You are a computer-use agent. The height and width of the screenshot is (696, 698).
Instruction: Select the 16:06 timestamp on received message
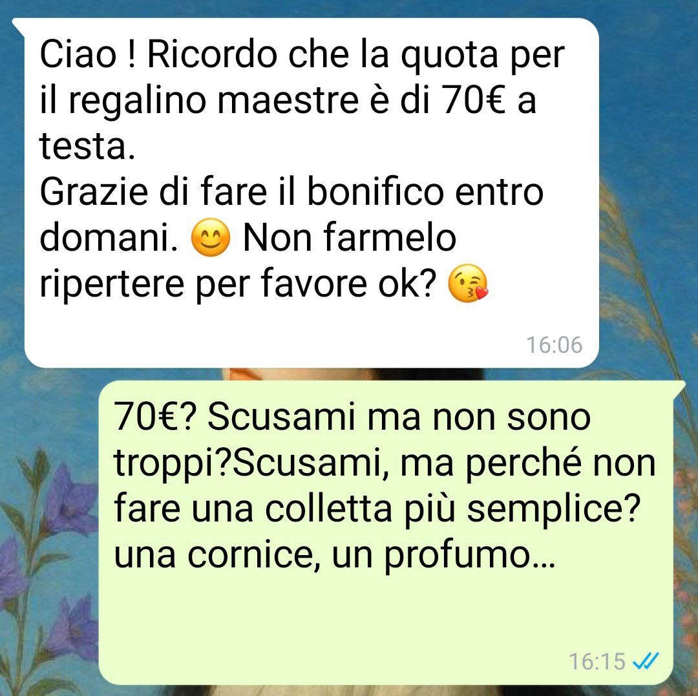tap(555, 345)
